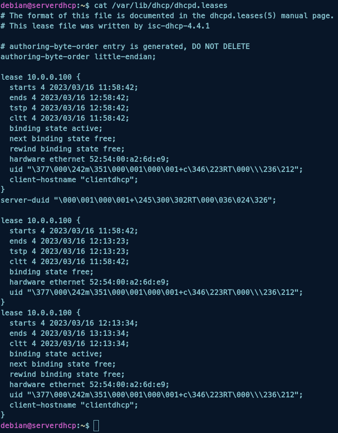
Task: Click the starts 12:13:34 lease line
Action: point(73,323)
